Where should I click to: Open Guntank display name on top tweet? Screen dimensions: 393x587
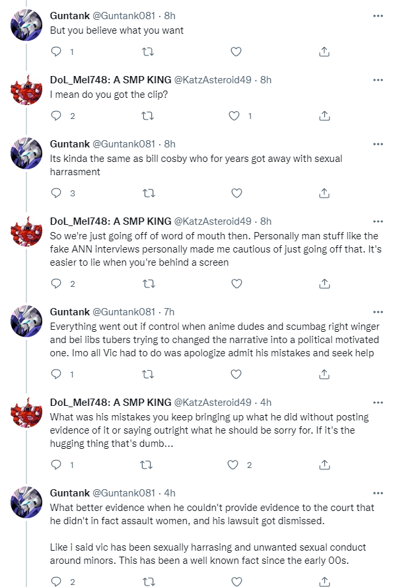tap(70, 16)
